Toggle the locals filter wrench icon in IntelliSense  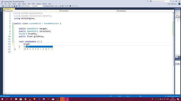(25, 49)
